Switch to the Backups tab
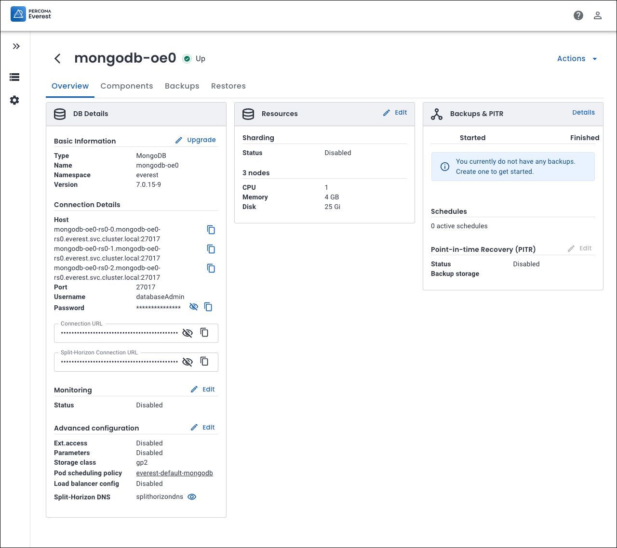 [182, 86]
